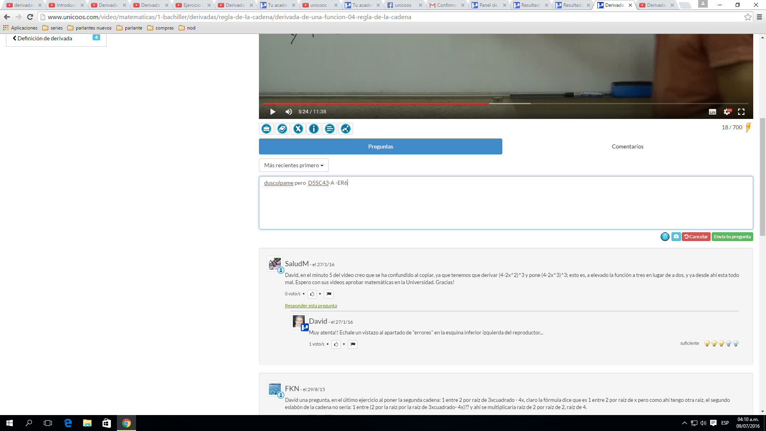Click Envía tu pregunta button
The image size is (766, 431).
tap(732, 237)
